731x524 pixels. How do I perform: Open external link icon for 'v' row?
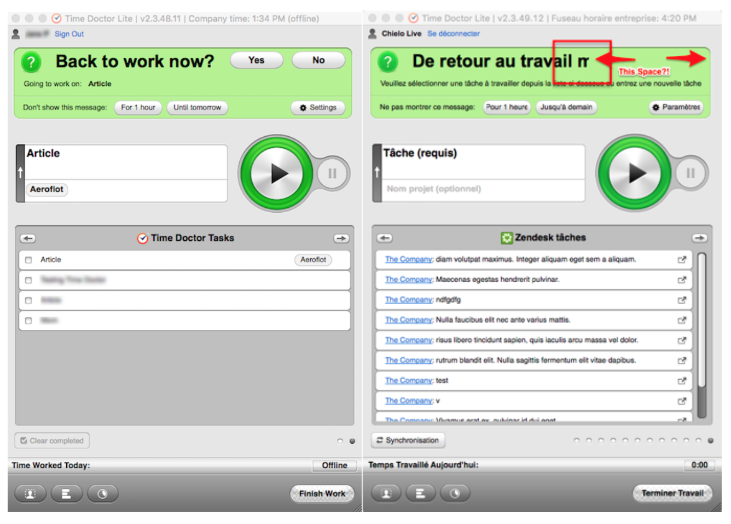pyautogui.click(x=682, y=401)
